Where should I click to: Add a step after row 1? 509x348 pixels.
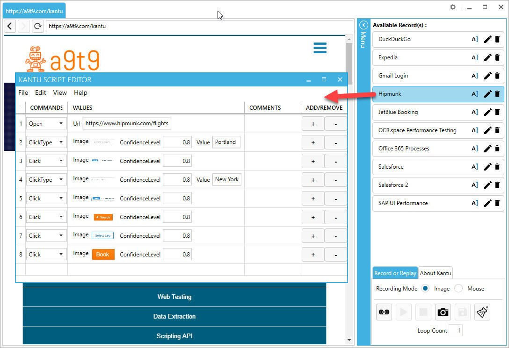click(313, 124)
